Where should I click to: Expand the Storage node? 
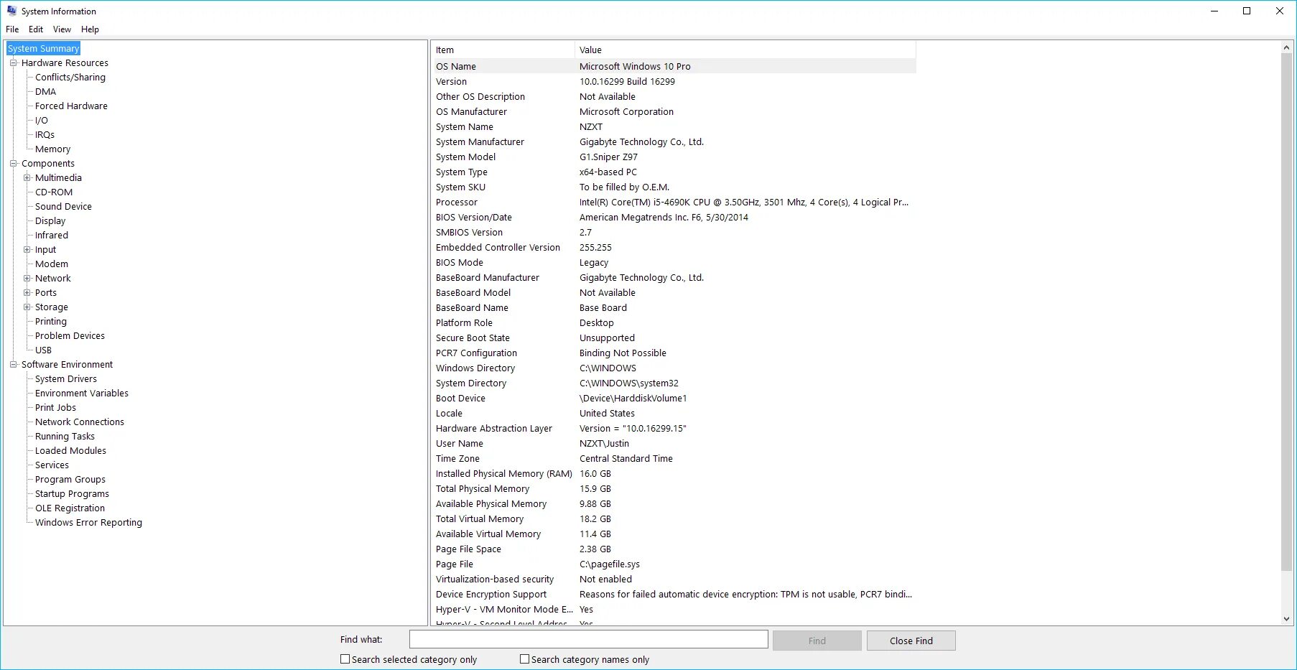(27, 307)
